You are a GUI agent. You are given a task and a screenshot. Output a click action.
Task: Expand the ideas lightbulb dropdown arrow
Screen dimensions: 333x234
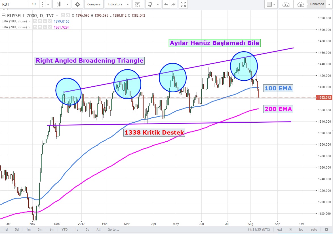pos(158,4)
